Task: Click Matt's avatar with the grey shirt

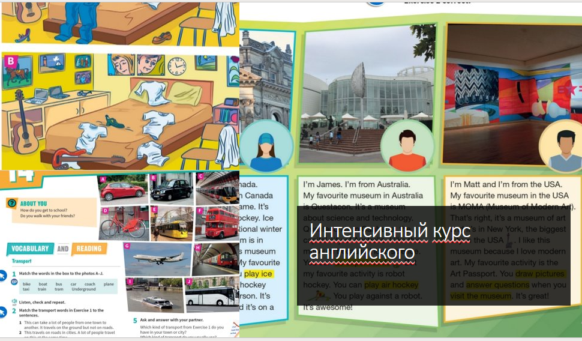Action: point(562,146)
